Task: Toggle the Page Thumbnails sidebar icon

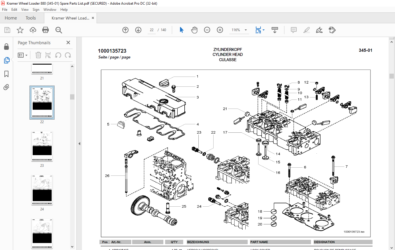Action: [x=6, y=60]
